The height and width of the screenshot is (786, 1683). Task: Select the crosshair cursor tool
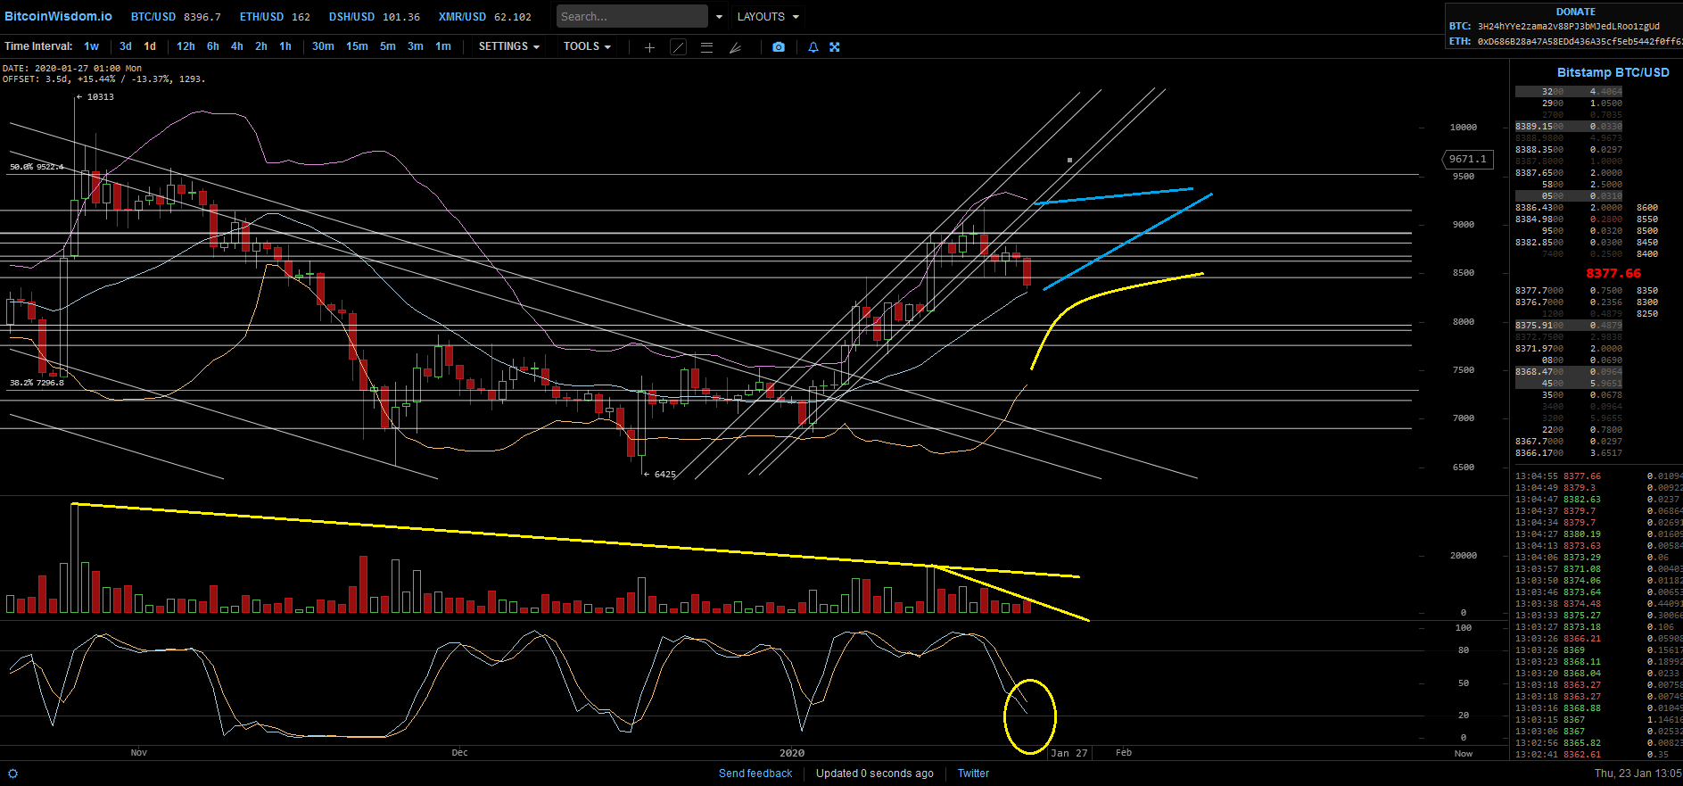[x=649, y=47]
